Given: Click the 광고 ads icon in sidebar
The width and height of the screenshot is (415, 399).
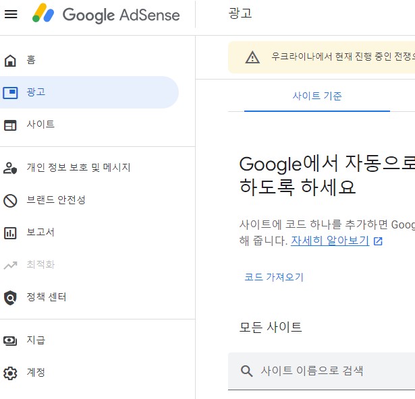Looking at the screenshot, I should pyautogui.click(x=10, y=92).
